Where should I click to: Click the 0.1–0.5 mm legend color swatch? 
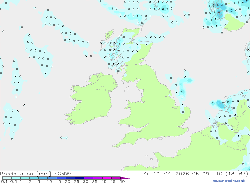7,178
